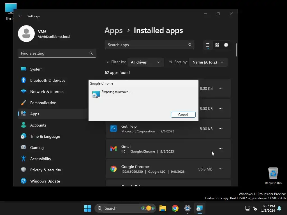
Task: Select the Recycle Bin desktop icon
Action: pos(273,176)
